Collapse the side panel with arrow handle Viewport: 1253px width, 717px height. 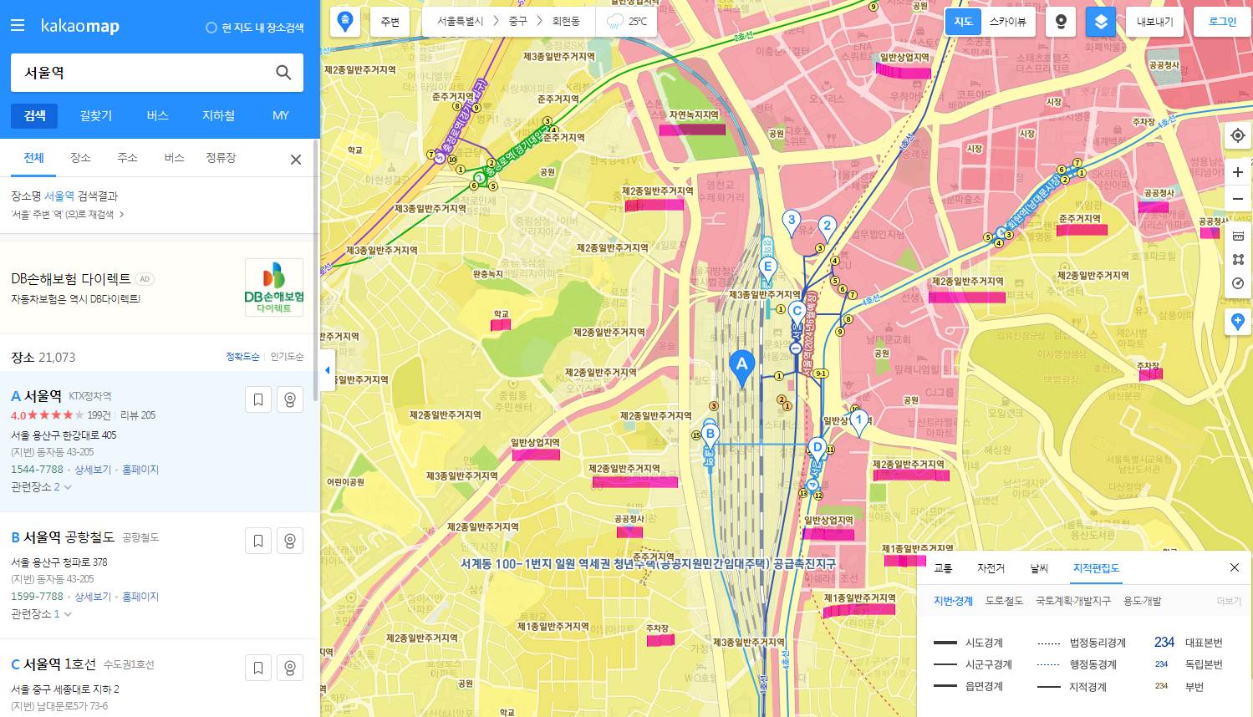[327, 370]
